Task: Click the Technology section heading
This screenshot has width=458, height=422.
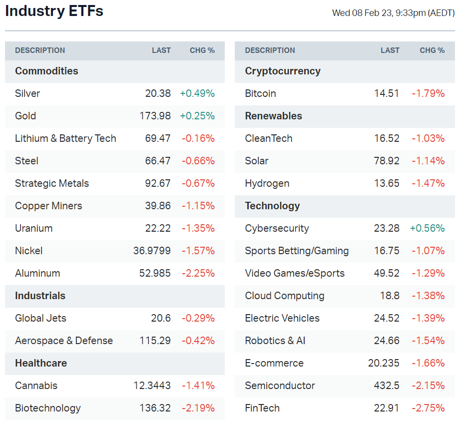Action: click(272, 206)
